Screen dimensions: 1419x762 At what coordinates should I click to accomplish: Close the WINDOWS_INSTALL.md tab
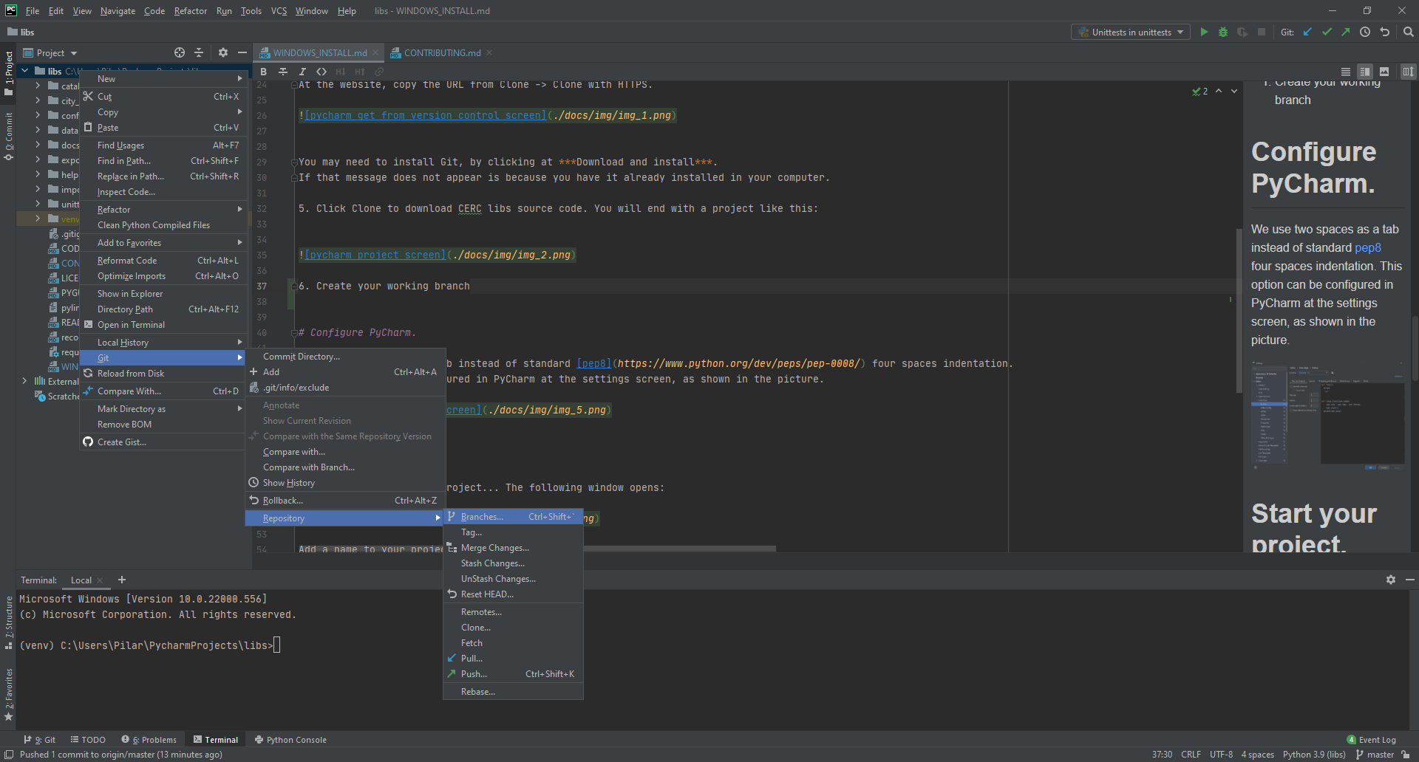tap(375, 52)
